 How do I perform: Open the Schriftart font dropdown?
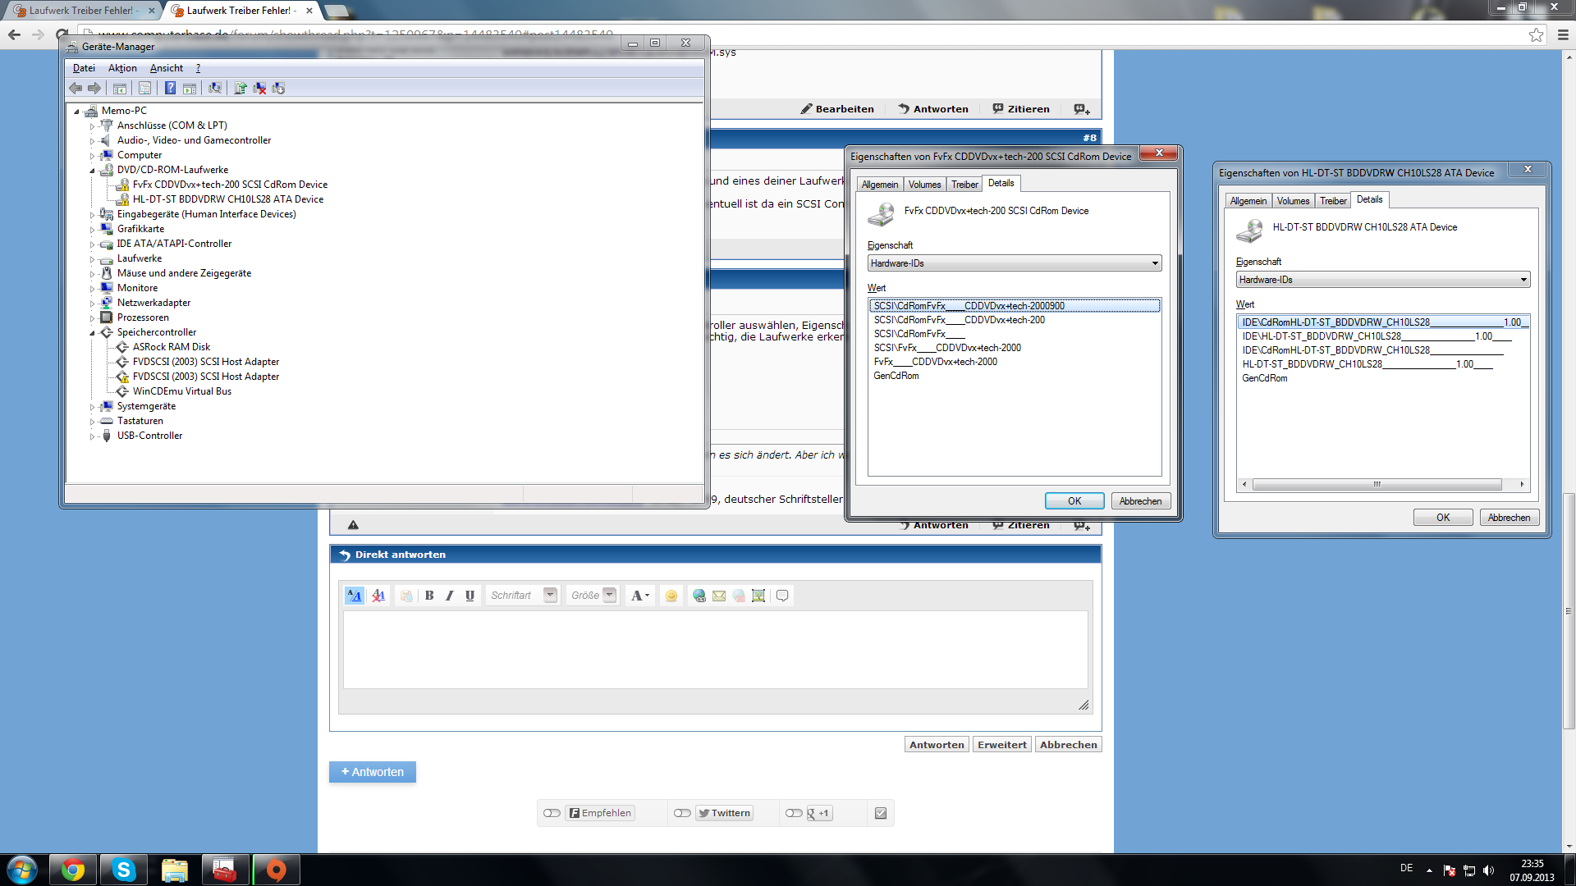tap(550, 596)
